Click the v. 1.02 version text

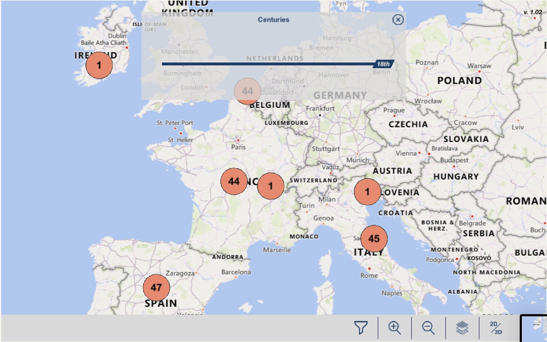[x=533, y=12]
